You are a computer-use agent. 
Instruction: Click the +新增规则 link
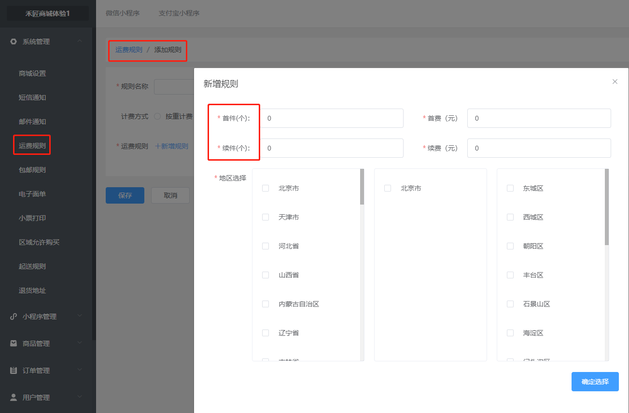(171, 146)
